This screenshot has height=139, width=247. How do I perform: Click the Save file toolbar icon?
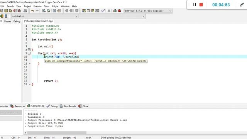click(x=6, y=11)
